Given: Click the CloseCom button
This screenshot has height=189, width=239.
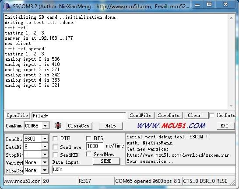Looking at the screenshot, I should [x=79, y=126].
